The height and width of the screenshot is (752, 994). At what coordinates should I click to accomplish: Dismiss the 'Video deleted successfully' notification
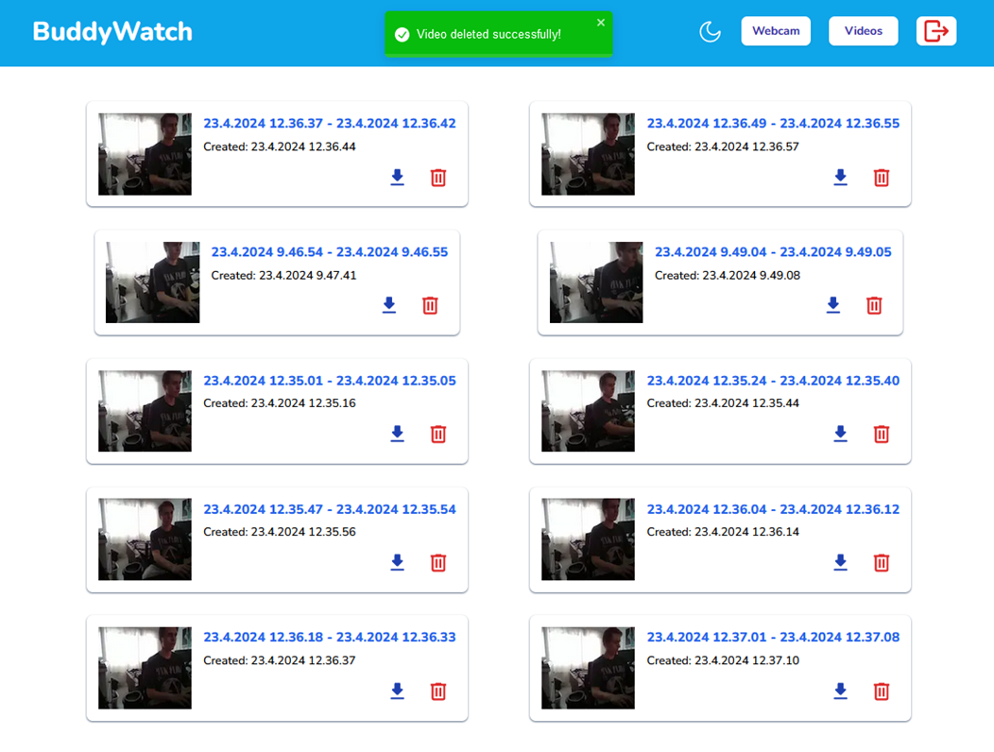click(x=601, y=23)
